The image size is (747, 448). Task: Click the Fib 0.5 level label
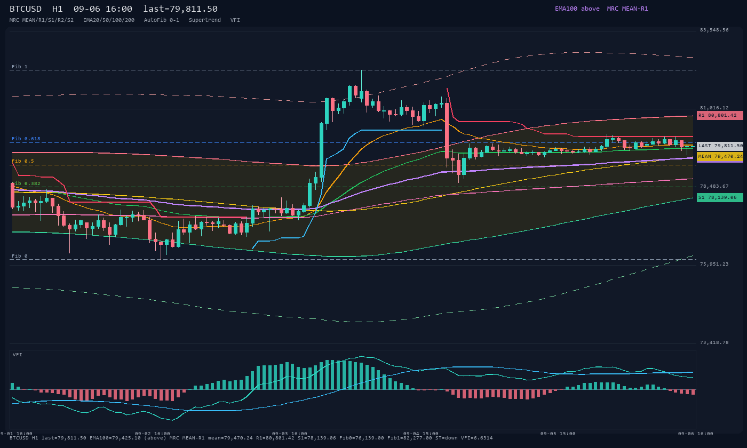pyautogui.click(x=23, y=161)
